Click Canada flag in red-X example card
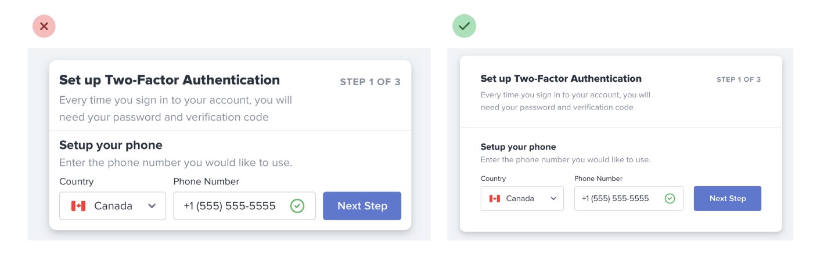This screenshot has height=273, width=813. pos(78,206)
